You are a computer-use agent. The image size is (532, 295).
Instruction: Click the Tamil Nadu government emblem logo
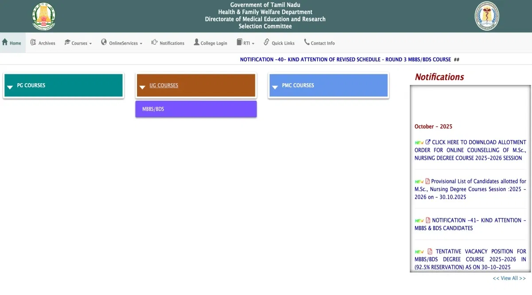click(43, 16)
